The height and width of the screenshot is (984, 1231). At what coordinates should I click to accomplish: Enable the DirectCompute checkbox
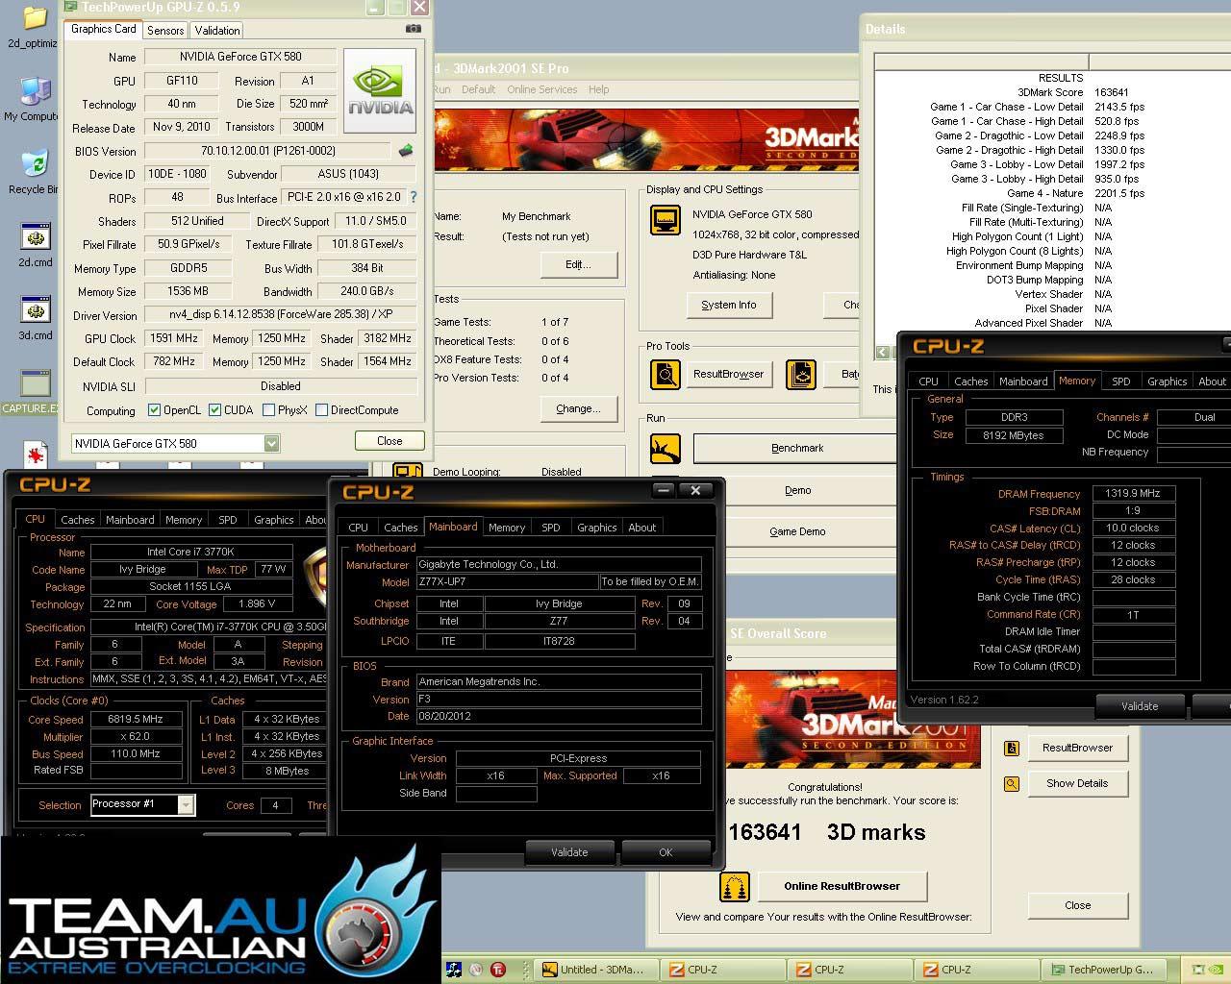pyautogui.click(x=321, y=410)
